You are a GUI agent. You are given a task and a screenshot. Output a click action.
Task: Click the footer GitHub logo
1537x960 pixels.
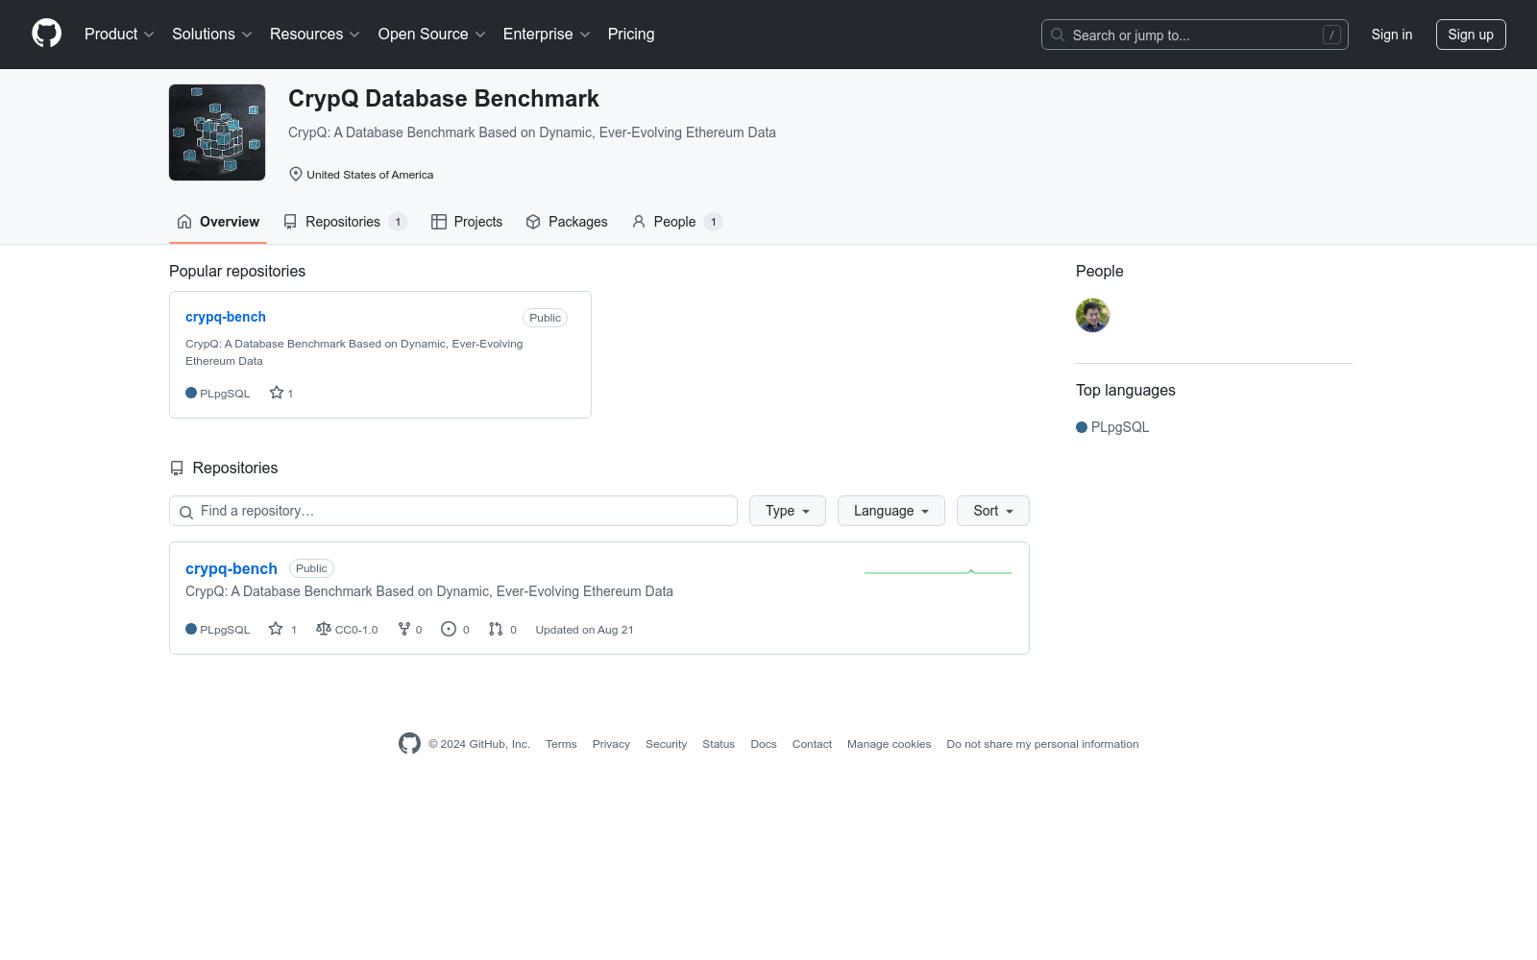pyautogui.click(x=409, y=743)
